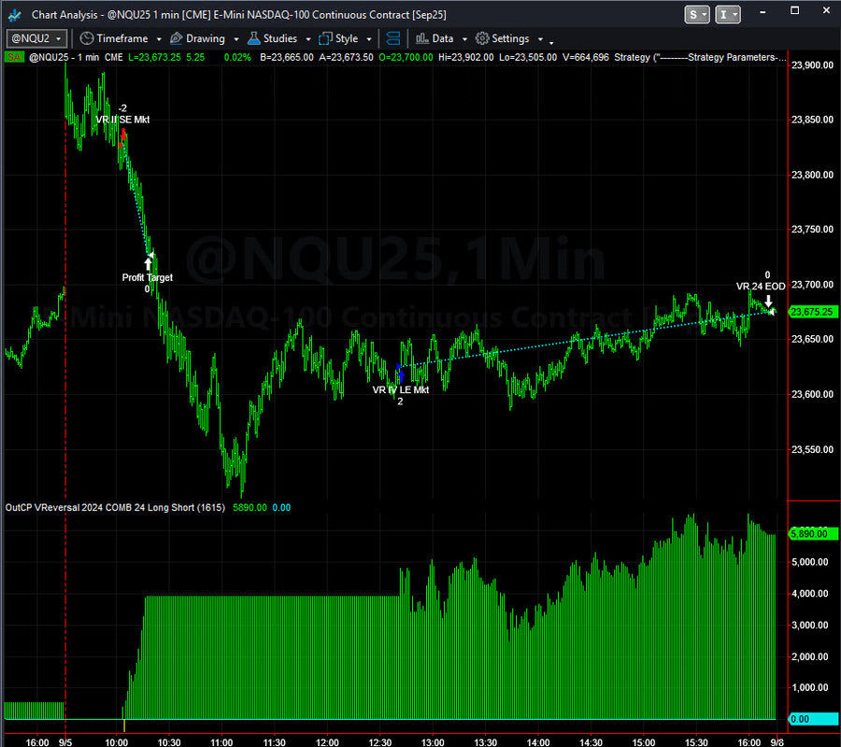This screenshot has height=747, width=841.
Task: Click the cyan 0.00 value marker
Action: pos(812,719)
